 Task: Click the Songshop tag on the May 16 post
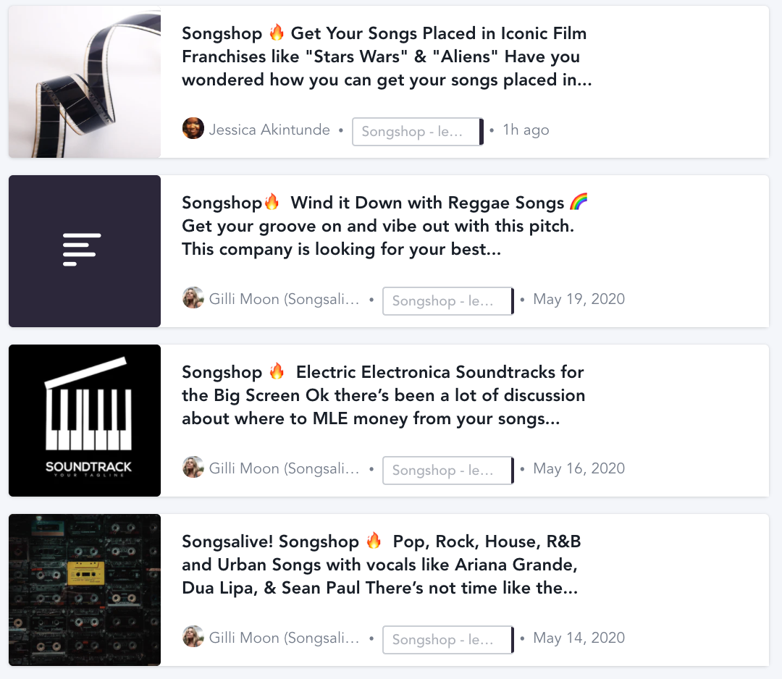(x=447, y=471)
